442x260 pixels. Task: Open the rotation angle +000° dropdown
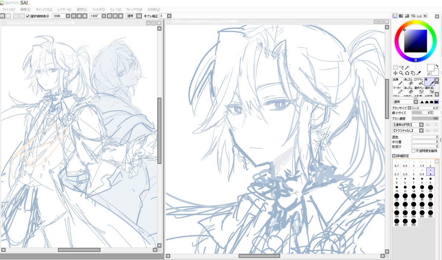[104, 16]
